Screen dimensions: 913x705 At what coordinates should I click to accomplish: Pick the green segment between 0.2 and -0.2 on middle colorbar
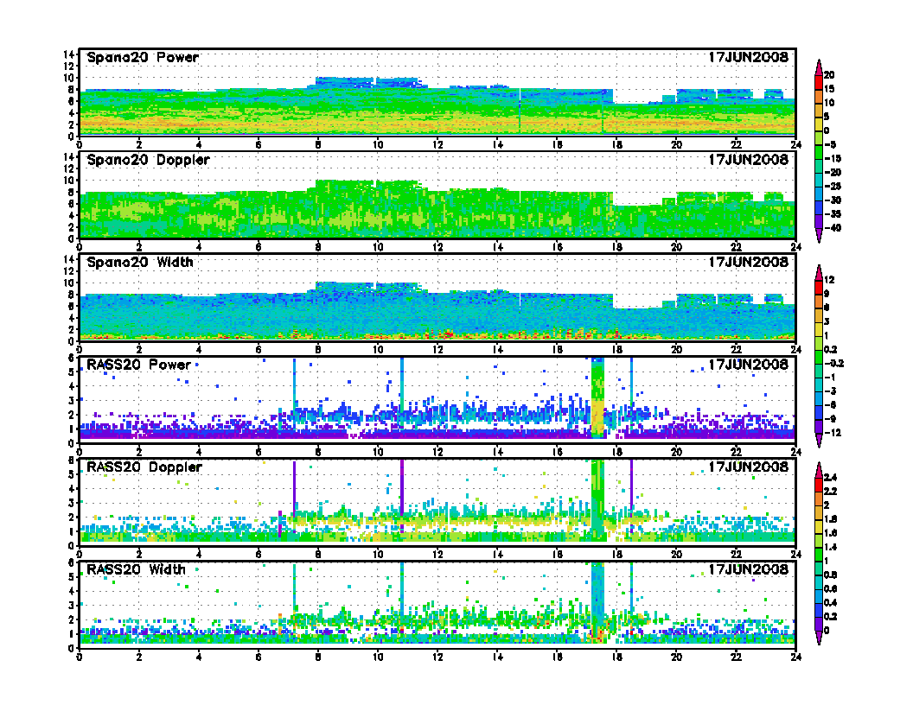point(819,357)
